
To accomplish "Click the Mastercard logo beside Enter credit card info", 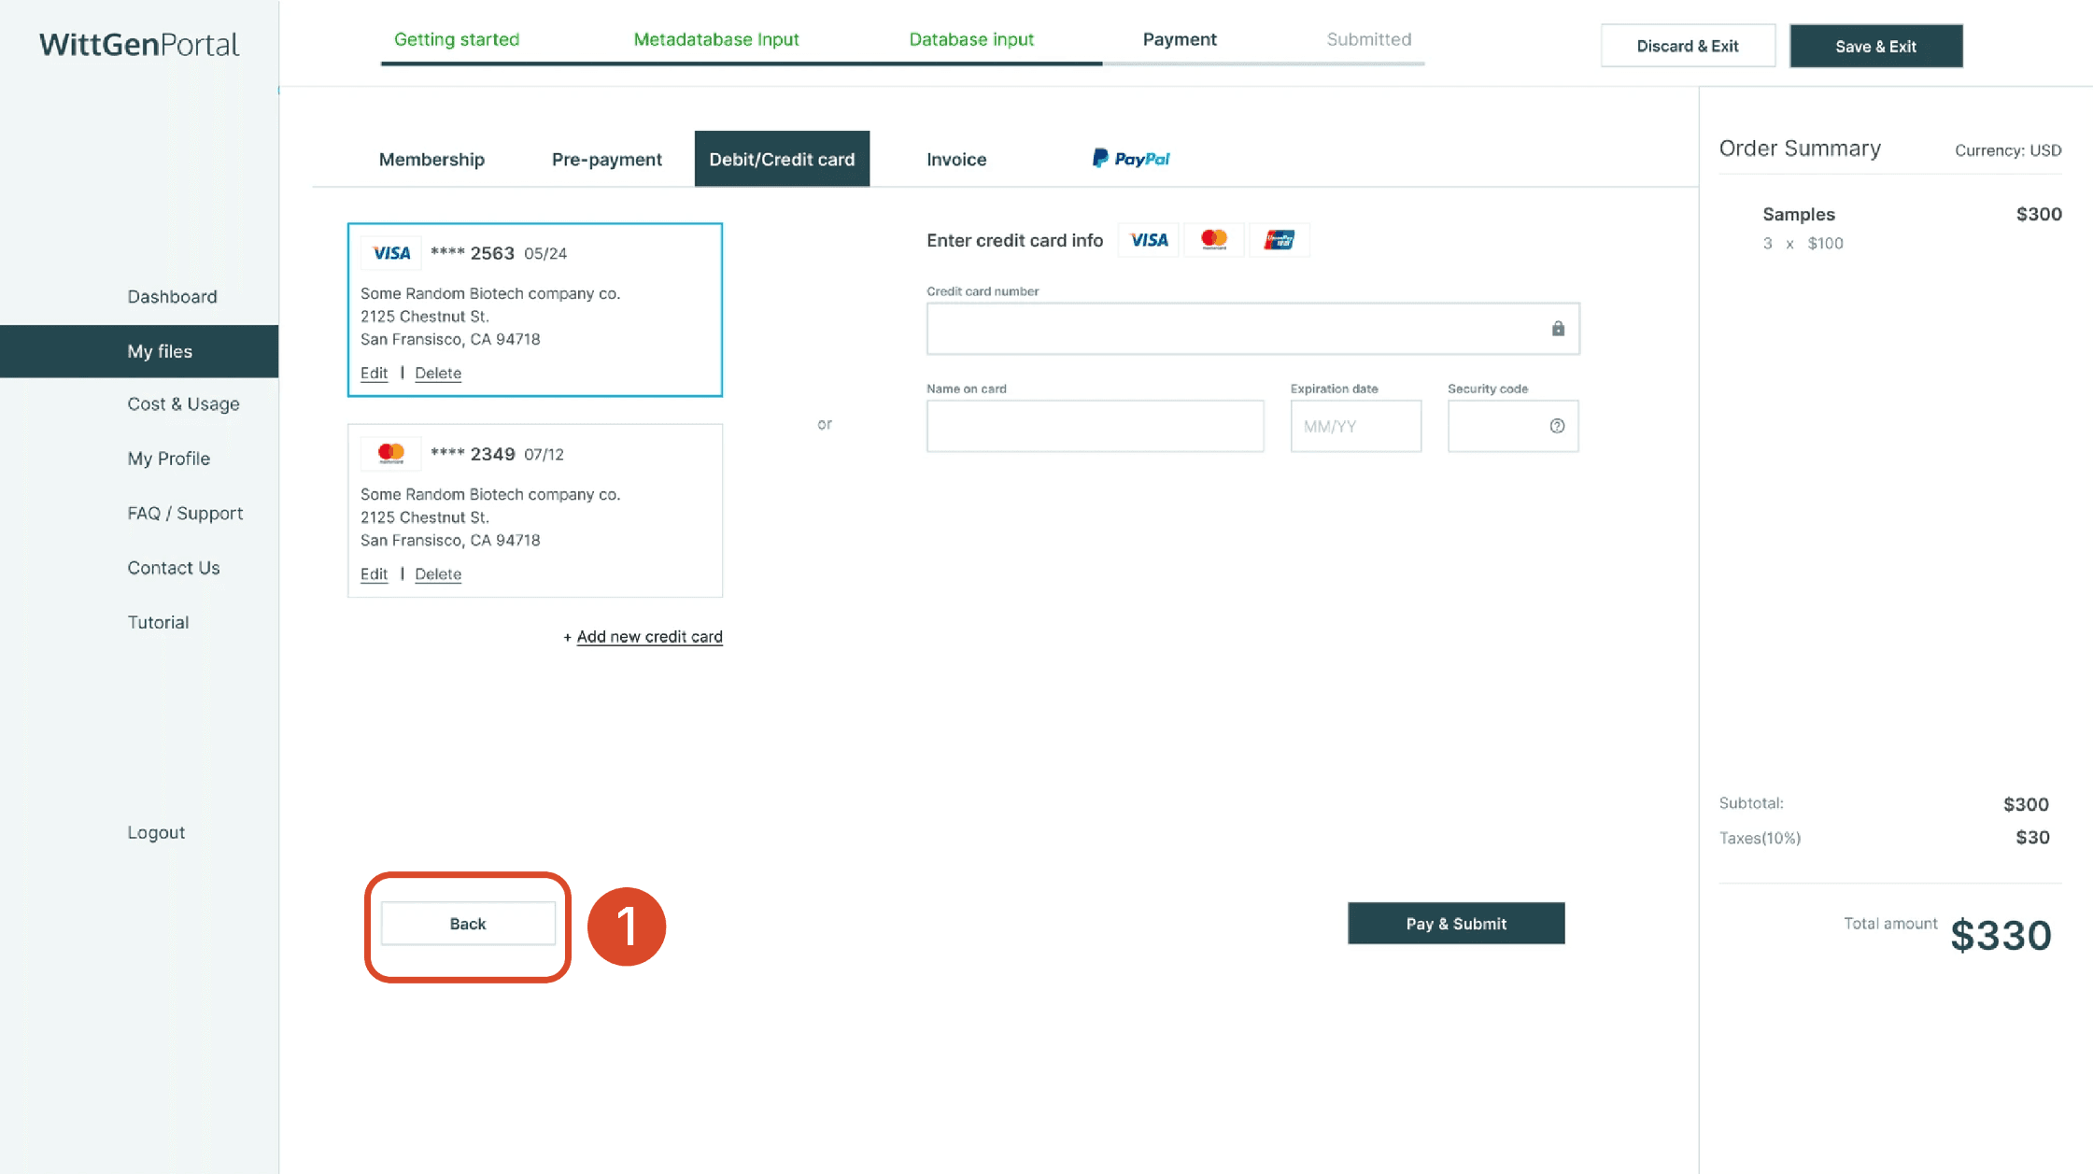I will pos(1213,240).
